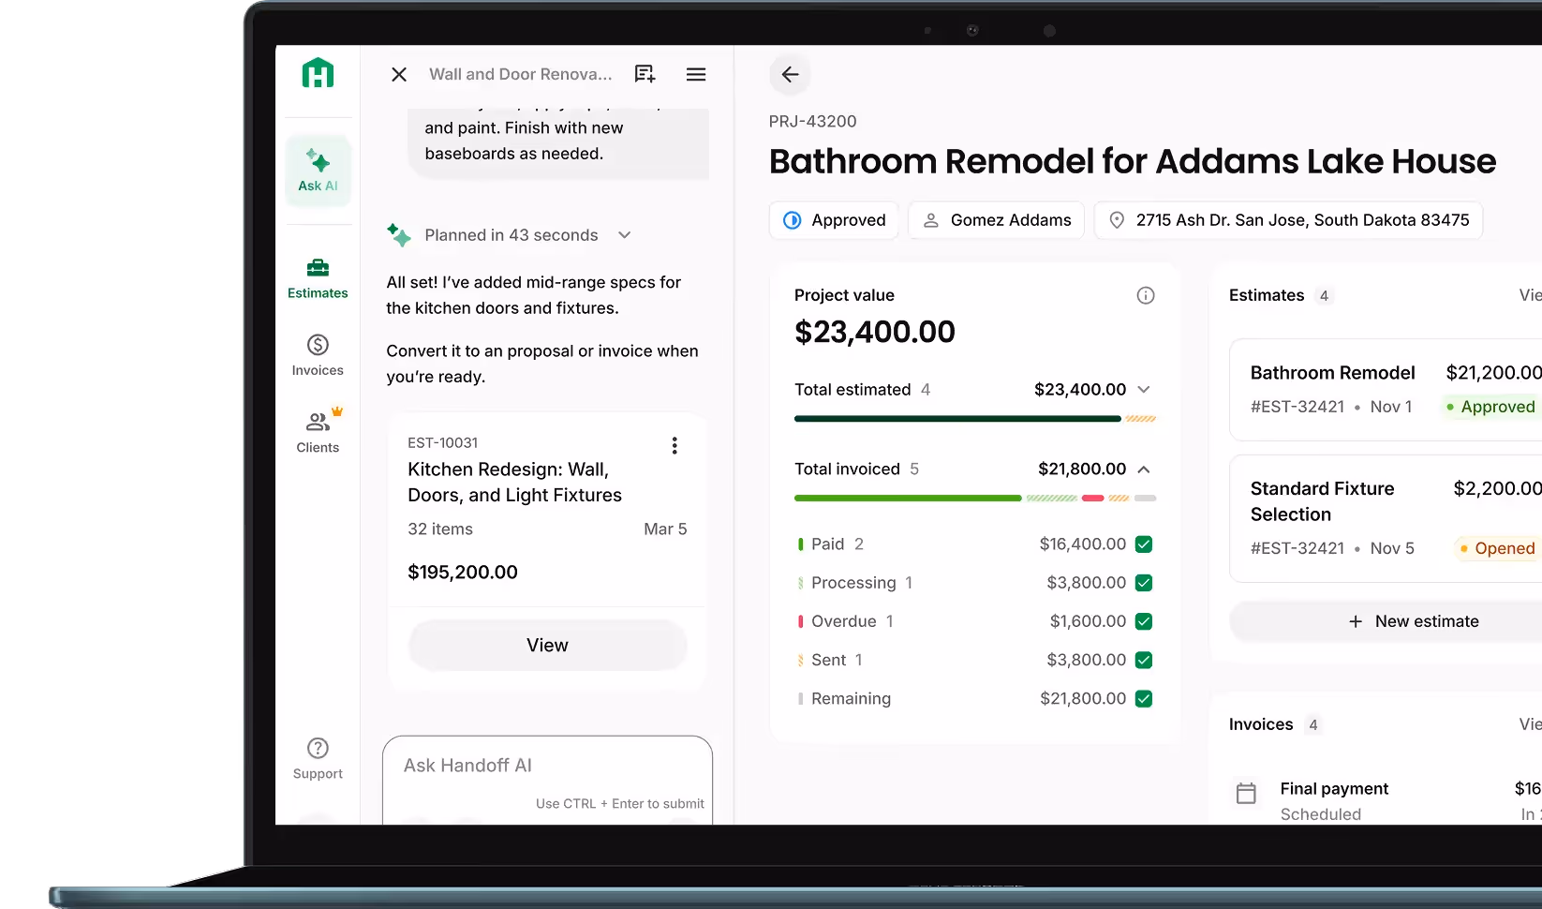Click the Bathroom Remodel for Addams Lake House title
The width and height of the screenshot is (1542, 909).
pos(1133,162)
